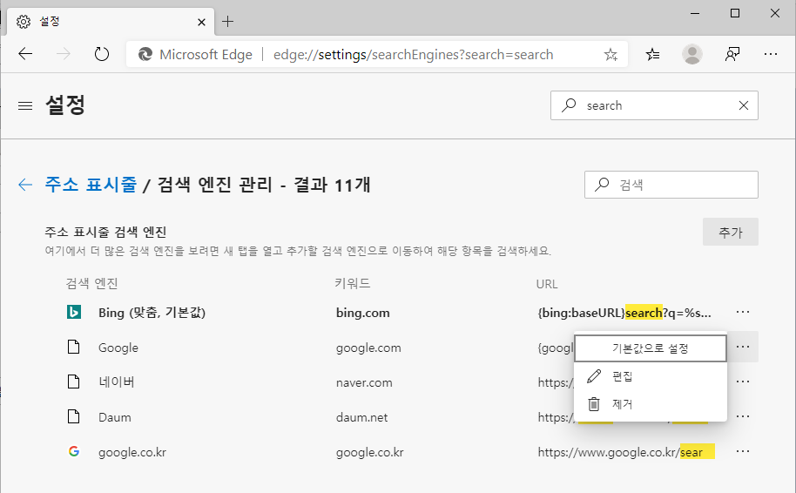Open more actions for Bing row
Image resolution: width=796 pixels, height=493 pixels.
coord(742,312)
